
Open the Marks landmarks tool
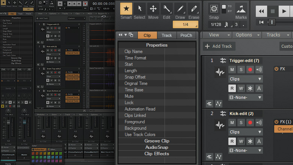pos(241,9)
